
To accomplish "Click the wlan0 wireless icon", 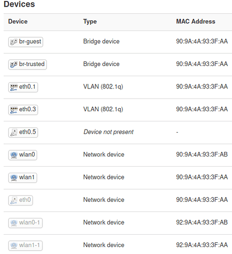I will pyautogui.click(x=14, y=155).
